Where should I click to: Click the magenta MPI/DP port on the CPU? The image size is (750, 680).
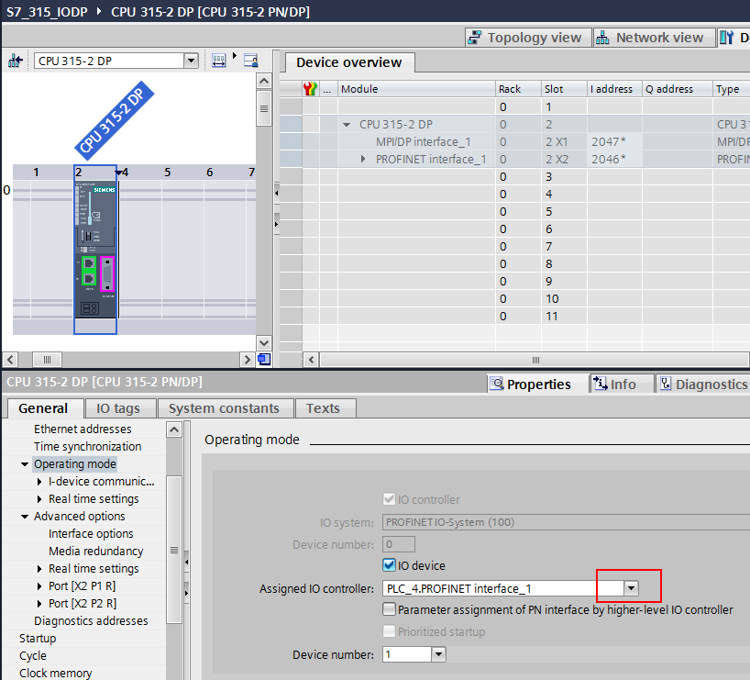coord(107,273)
